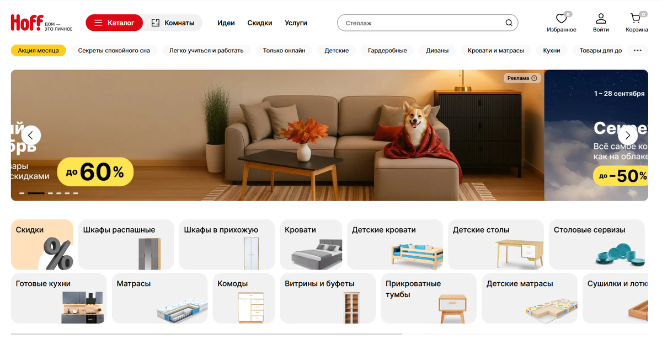Open the Скидки percent tile
Viewport: 662px width, 345px height.
coord(42,244)
